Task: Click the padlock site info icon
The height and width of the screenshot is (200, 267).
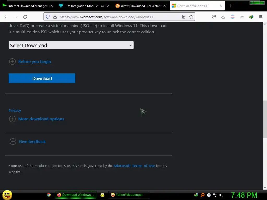Action: (55, 17)
